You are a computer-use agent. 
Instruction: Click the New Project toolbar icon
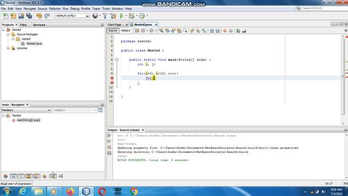coord(13,16)
